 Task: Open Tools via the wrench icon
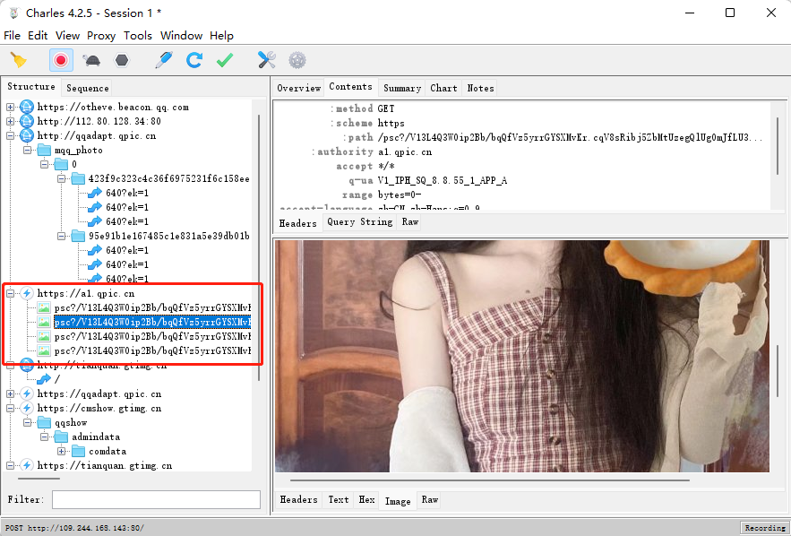pyautogui.click(x=267, y=60)
